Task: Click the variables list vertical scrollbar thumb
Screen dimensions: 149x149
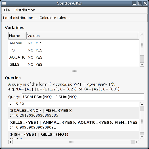Action: coord(142,46)
